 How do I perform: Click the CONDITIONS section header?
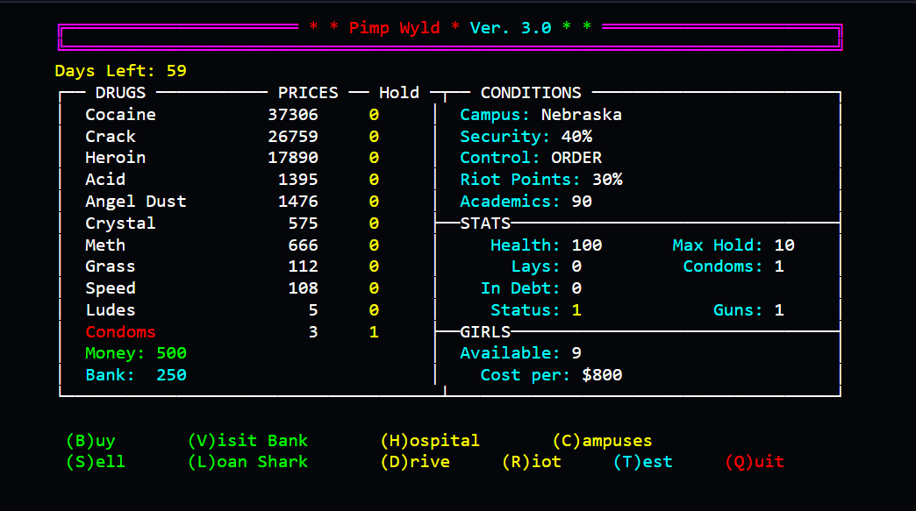(531, 93)
